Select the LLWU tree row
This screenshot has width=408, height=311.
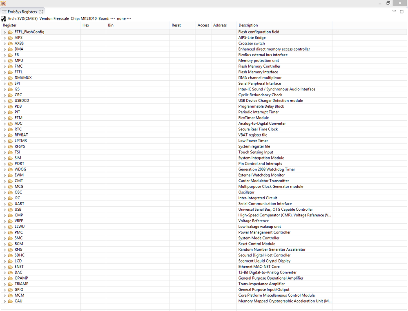(x=204, y=227)
